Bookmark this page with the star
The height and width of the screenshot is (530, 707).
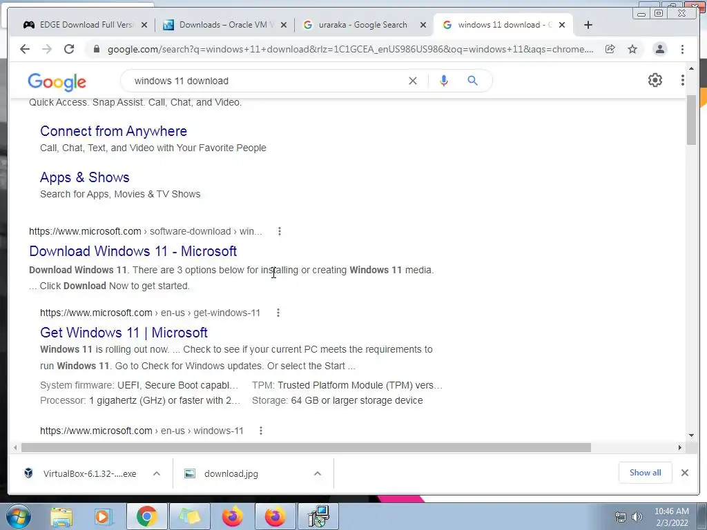coord(632,49)
